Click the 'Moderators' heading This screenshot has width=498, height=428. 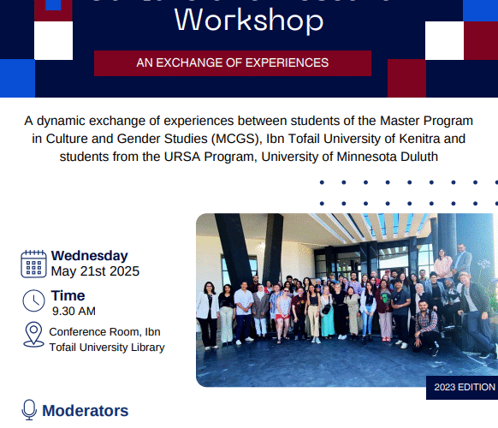pos(86,411)
